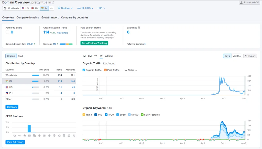Open the Semrush Domain Rank 945.3K link
The width and height of the screenshot is (262, 149).
click(30, 44)
